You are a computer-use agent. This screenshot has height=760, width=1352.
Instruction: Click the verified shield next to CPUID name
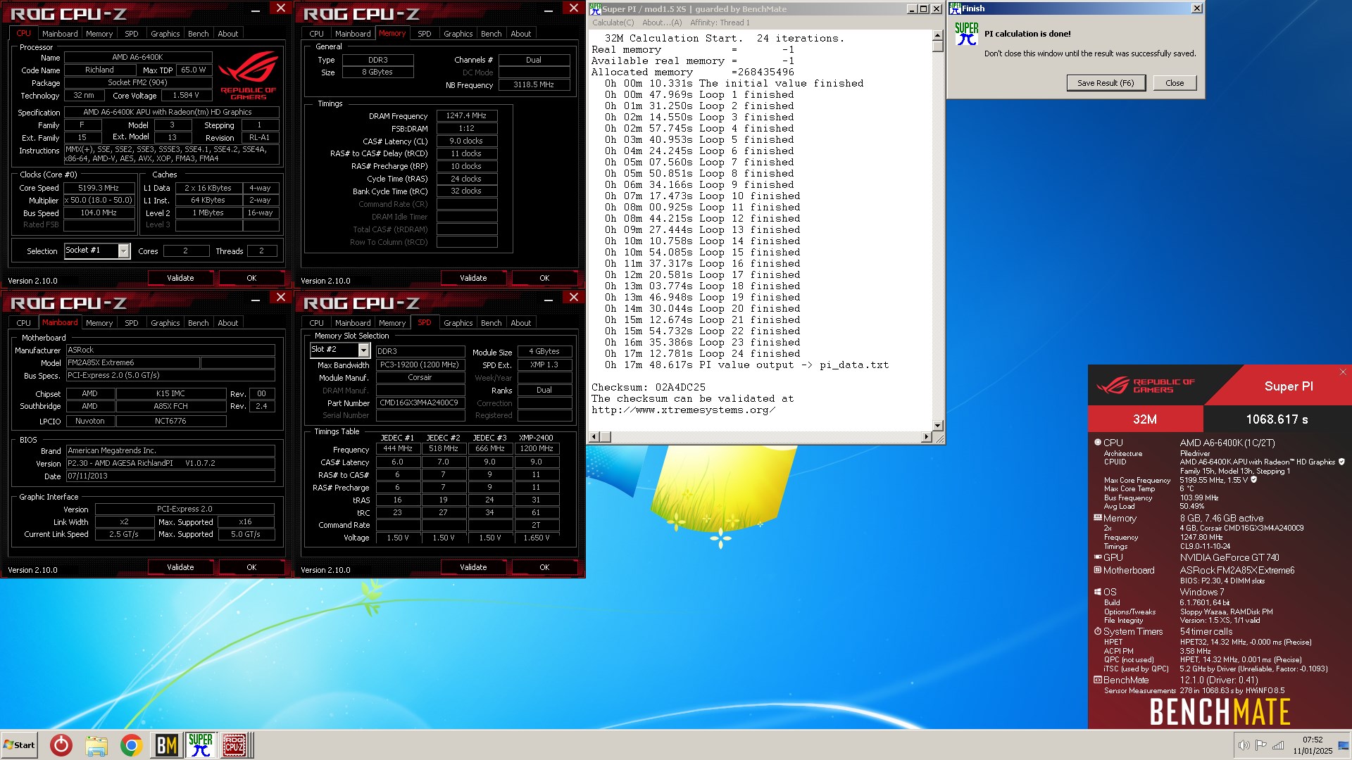[1341, 462]
